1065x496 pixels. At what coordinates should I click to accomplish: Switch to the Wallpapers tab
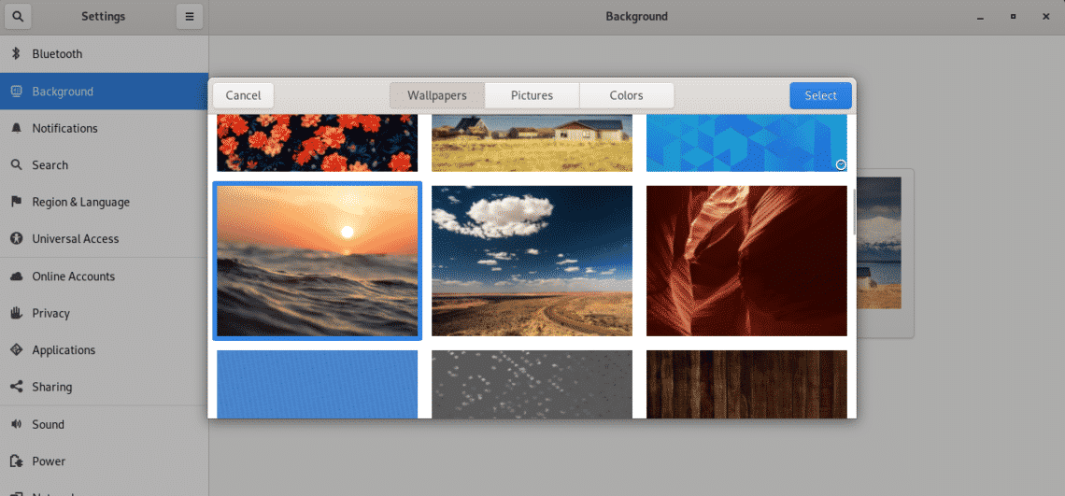click(437, 96)
